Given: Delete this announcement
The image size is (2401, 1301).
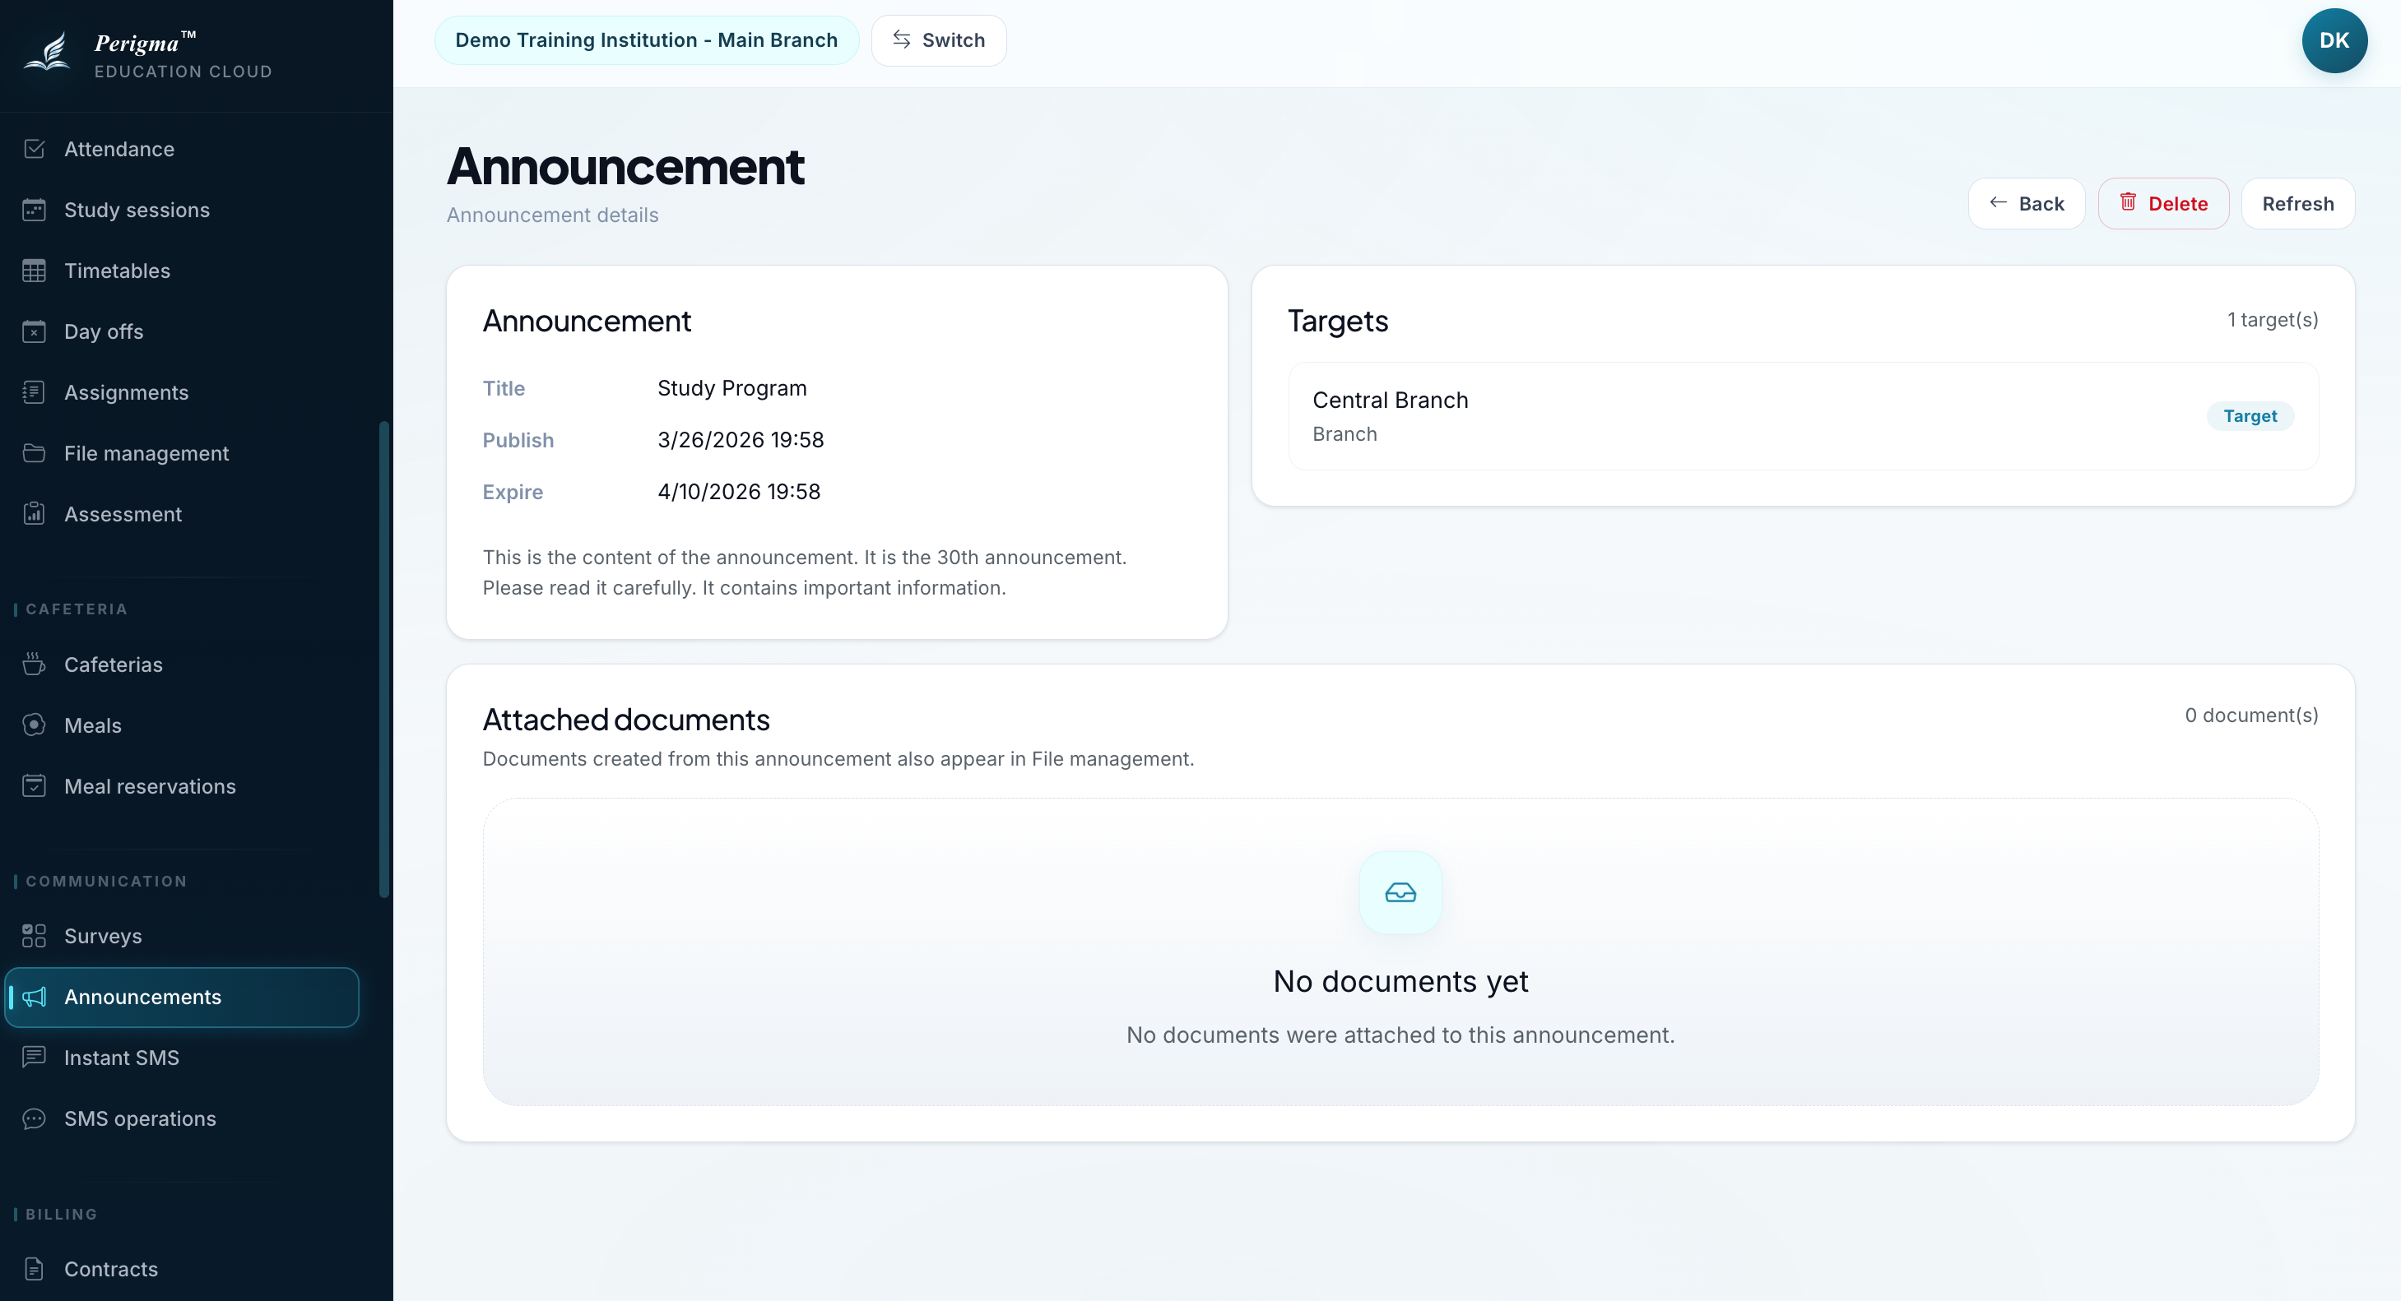Looking at the screenshot, I should [x=2163, y=203].
